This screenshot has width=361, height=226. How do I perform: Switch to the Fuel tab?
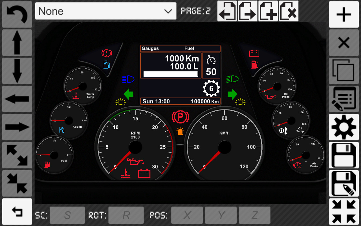189,48
